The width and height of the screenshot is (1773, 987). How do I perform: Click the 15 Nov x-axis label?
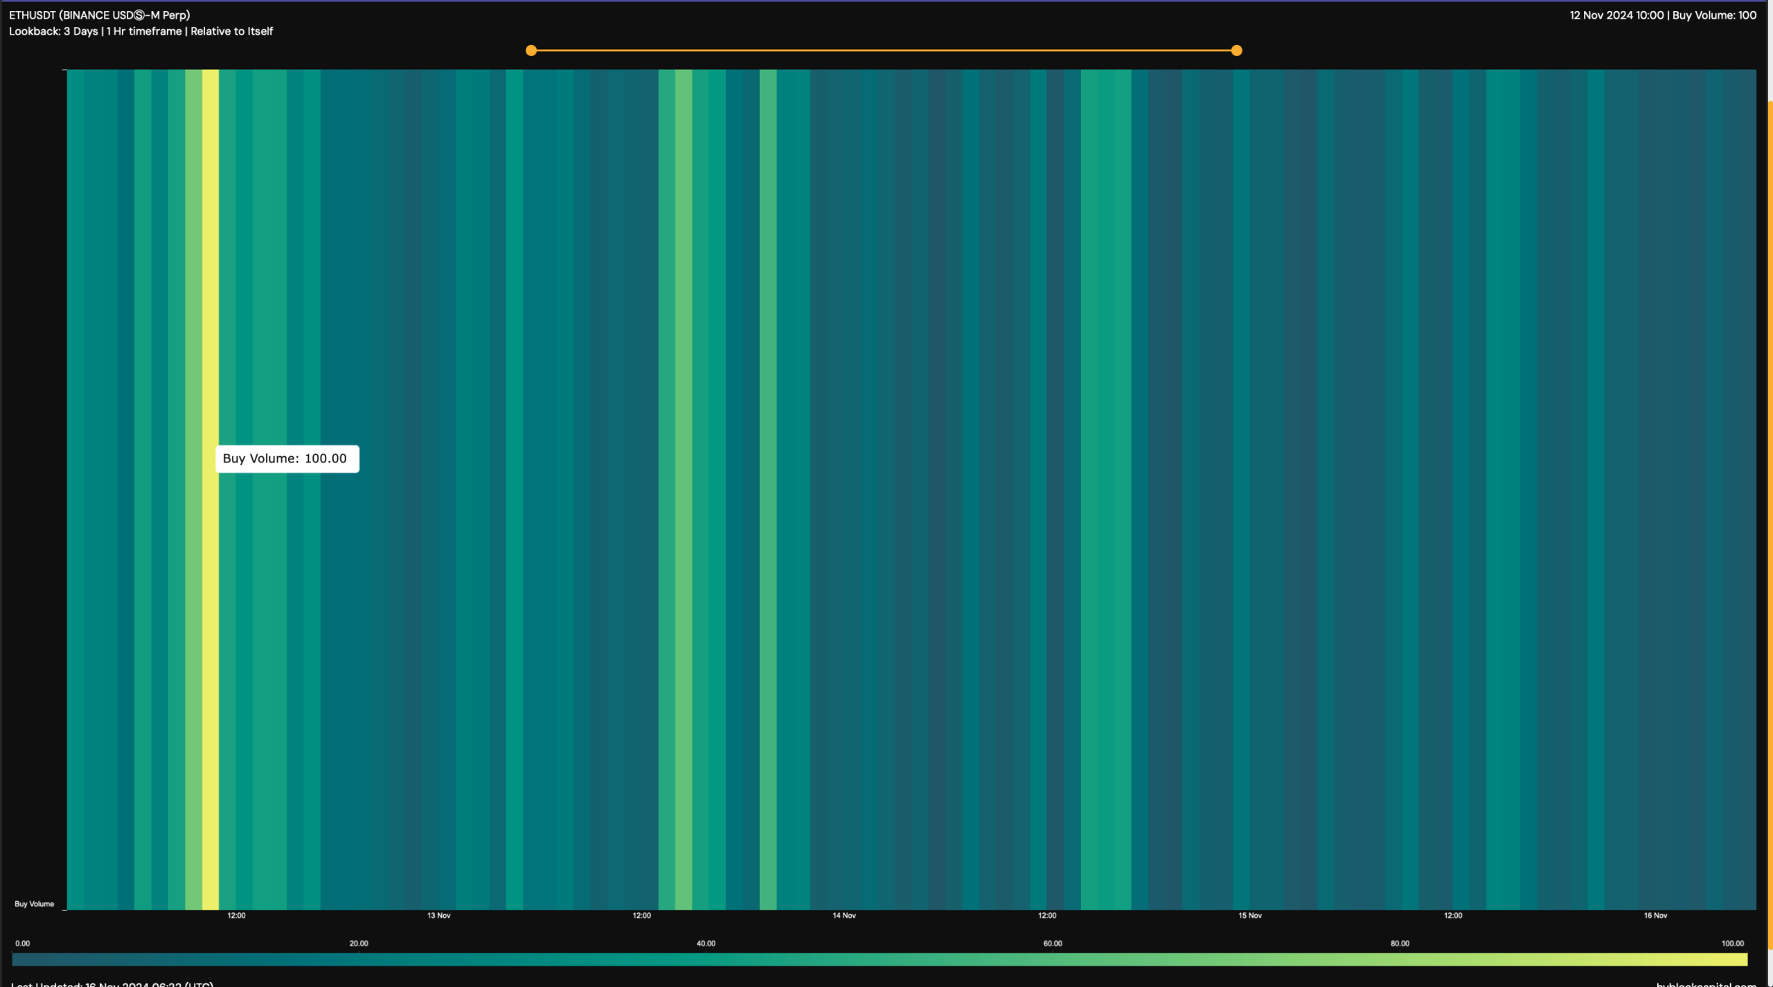point(1250,916)
